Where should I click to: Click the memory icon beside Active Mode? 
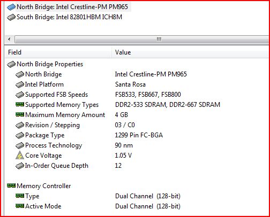tap(20, 206)
